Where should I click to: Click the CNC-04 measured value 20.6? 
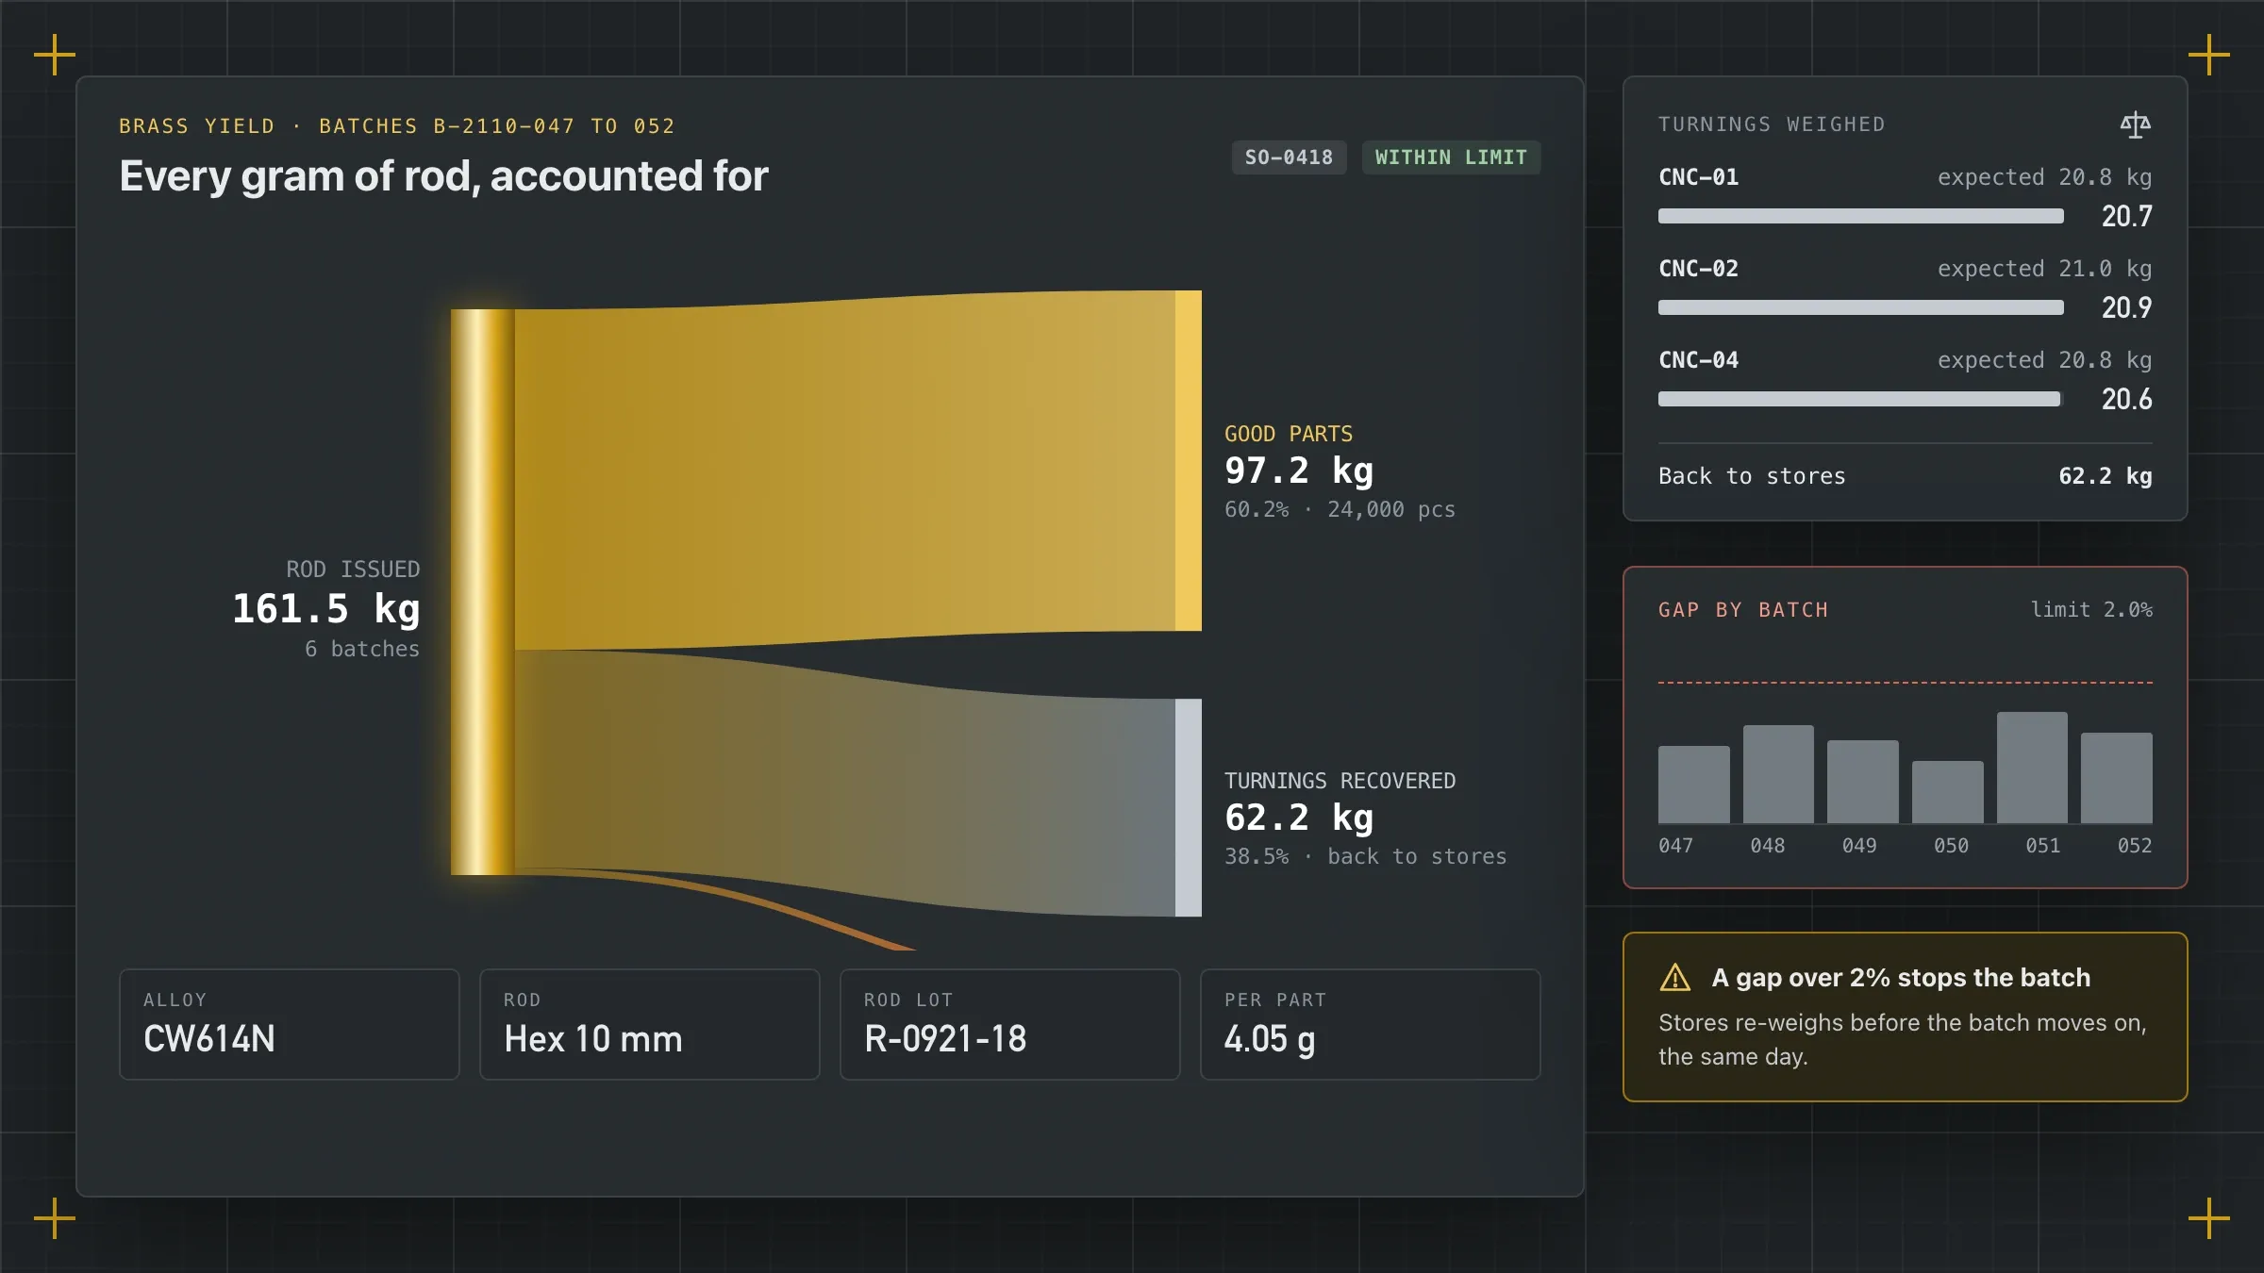[2126, 400]
